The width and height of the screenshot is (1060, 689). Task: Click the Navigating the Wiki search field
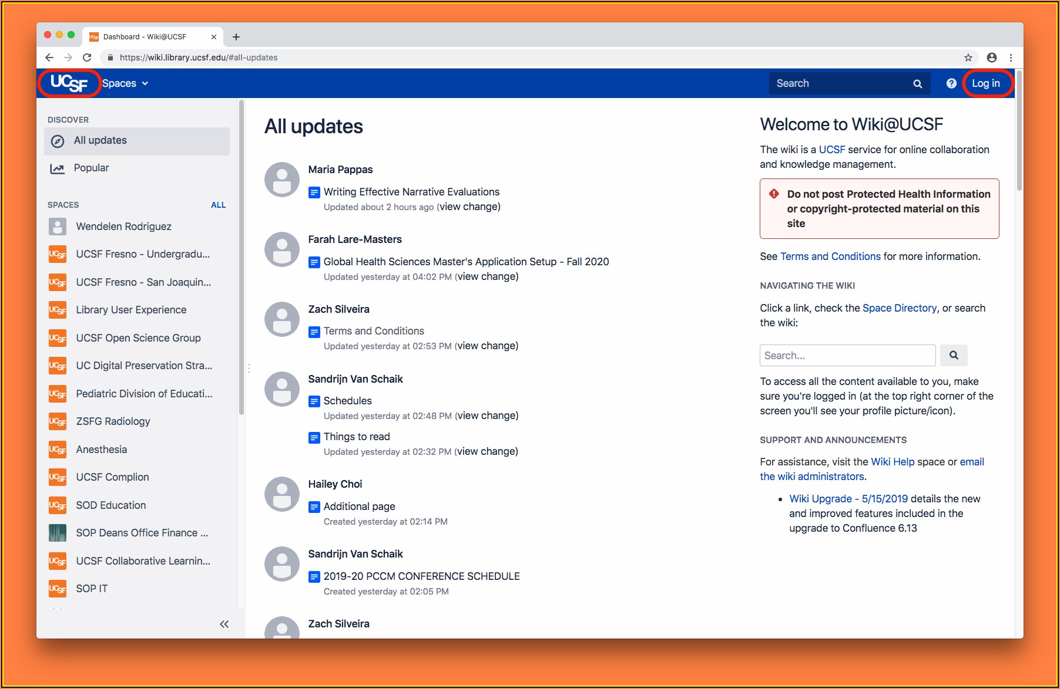click(847, 355)
